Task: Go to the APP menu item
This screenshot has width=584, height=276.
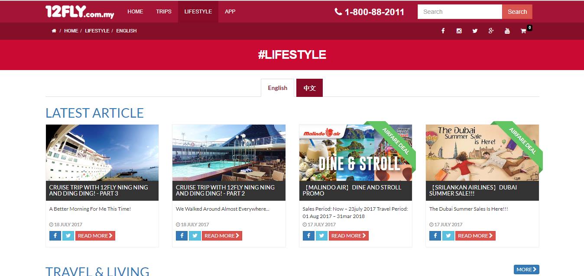Action: click(x=230, y=12)
